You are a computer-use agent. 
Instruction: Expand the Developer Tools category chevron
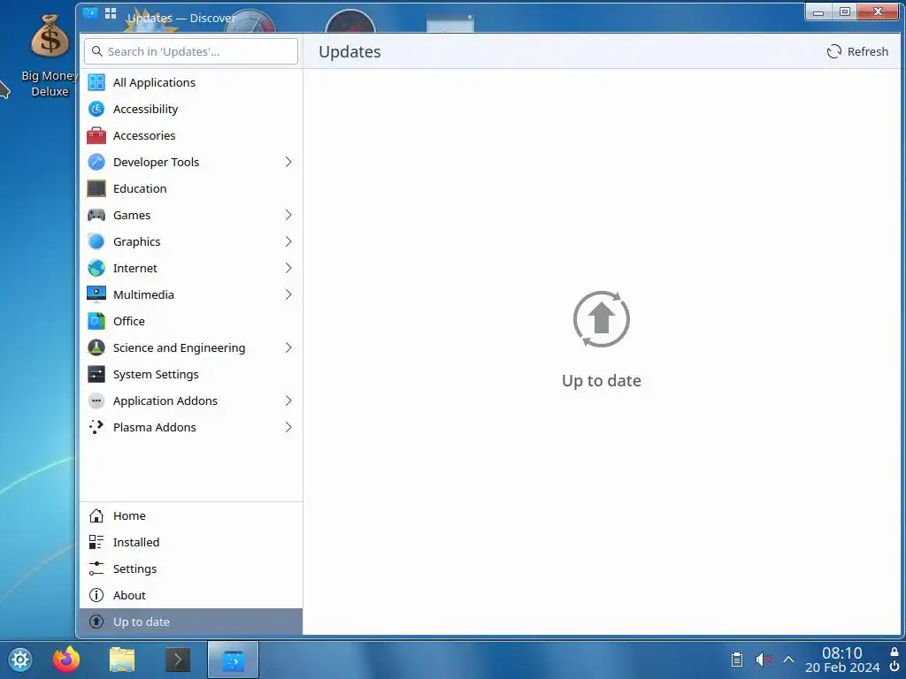pyautogui.click(x=288, y=163)
